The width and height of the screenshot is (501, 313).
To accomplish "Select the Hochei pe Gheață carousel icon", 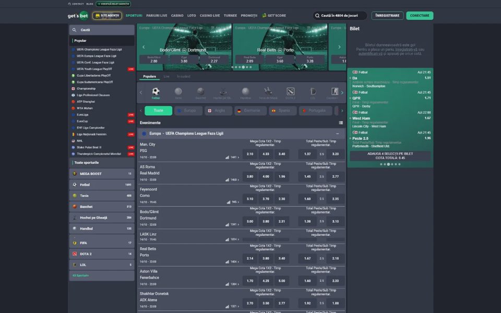I will click(223, 93).
